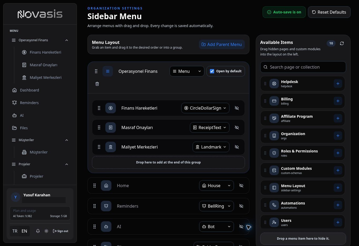Click drag handle of Reminders row

[95, 206]
